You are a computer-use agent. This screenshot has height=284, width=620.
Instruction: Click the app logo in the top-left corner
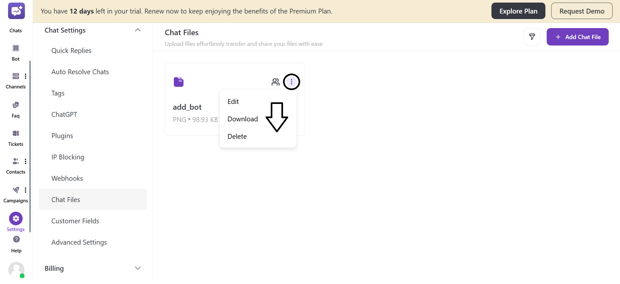click(16, 11)
